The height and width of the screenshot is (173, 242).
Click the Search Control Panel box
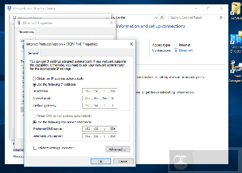pyautogui.click(x=194, y=18)
